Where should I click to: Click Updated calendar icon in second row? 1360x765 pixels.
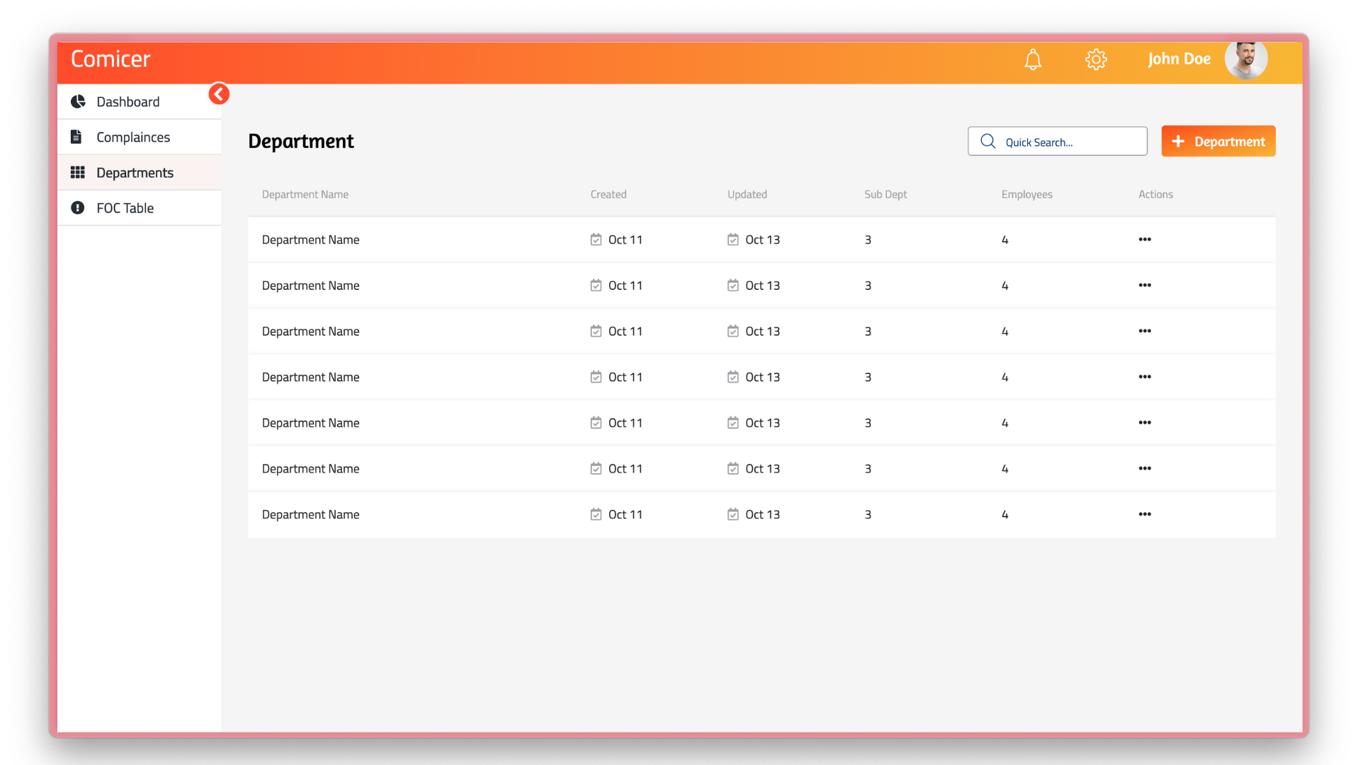click(x=733, y=285)
